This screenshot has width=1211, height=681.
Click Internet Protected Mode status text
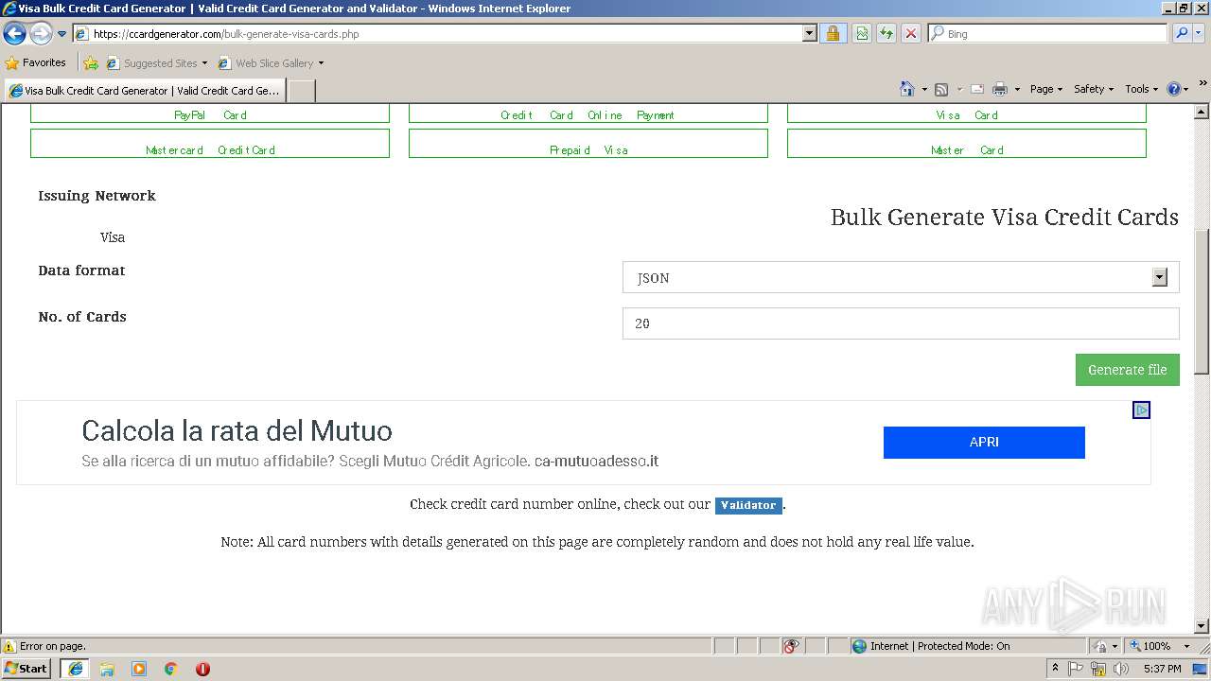click(939, 646)
